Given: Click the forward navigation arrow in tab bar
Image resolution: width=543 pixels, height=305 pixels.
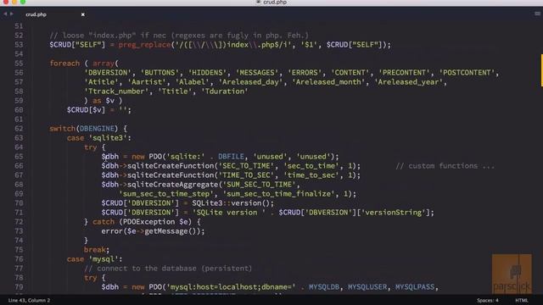Looking at the screenshot, I should point(11,14).
